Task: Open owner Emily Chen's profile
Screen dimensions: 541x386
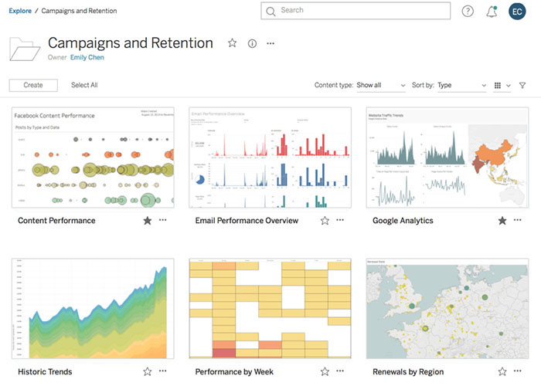Action: coord(87,57)
